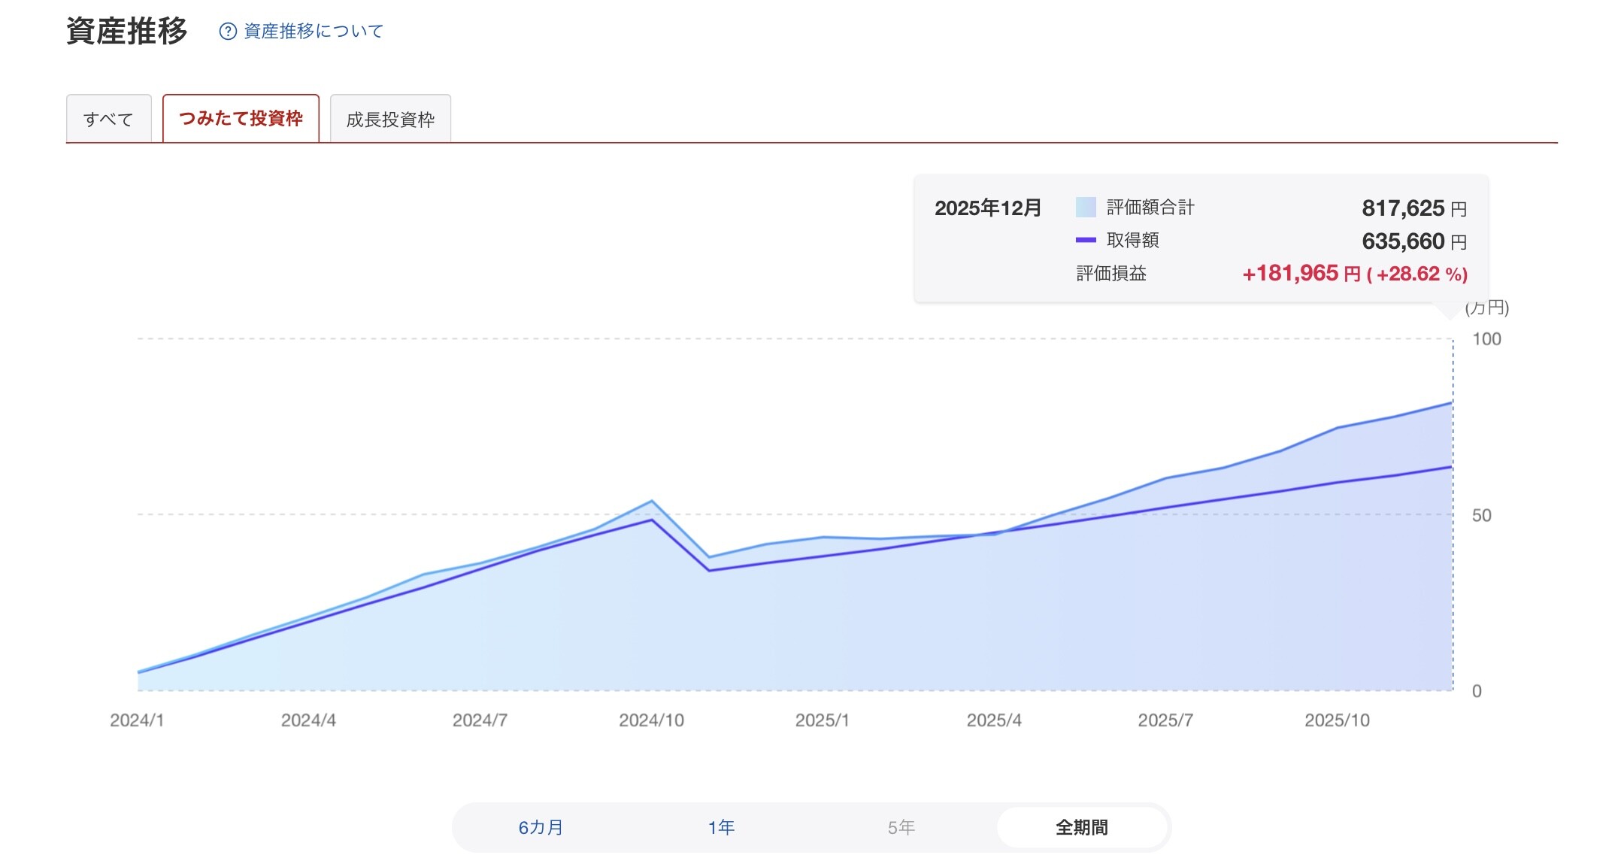
Task: Switch to the すべて tab
Action: (x=108, y=120)
